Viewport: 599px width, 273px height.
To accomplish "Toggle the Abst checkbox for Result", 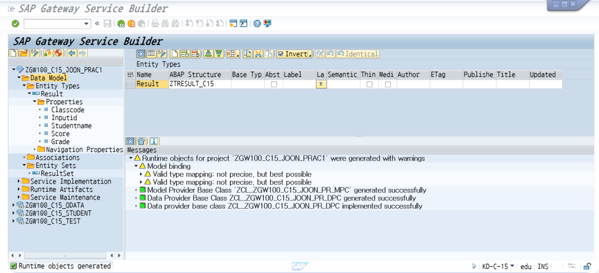I will pos(274,85).
